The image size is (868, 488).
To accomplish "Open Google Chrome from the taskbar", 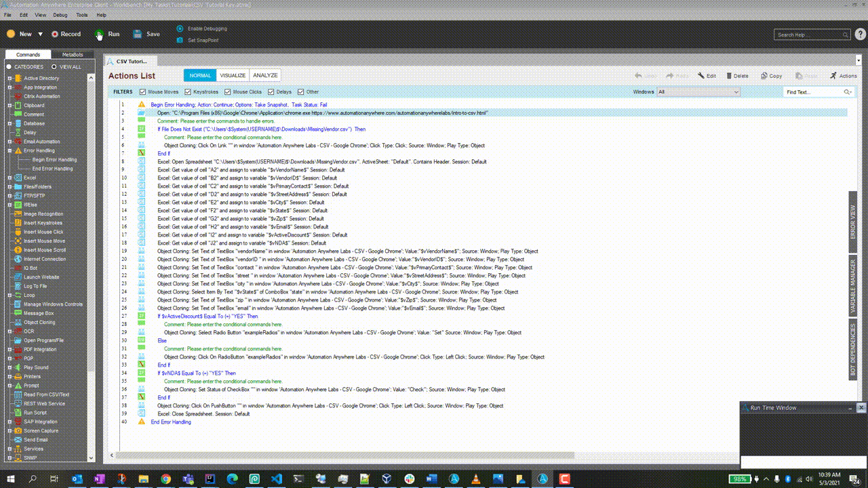I will tap(165, 479).
